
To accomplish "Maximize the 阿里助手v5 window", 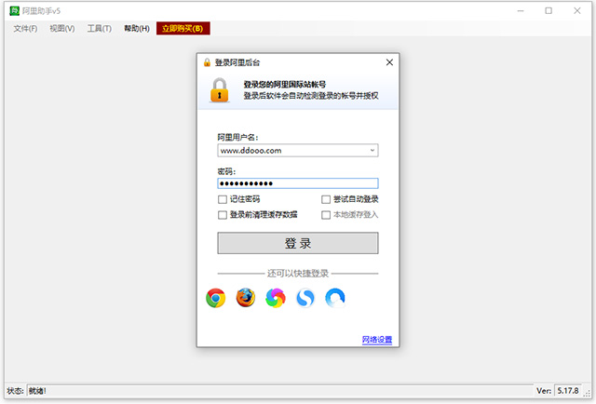I will [x=549, y=10].
